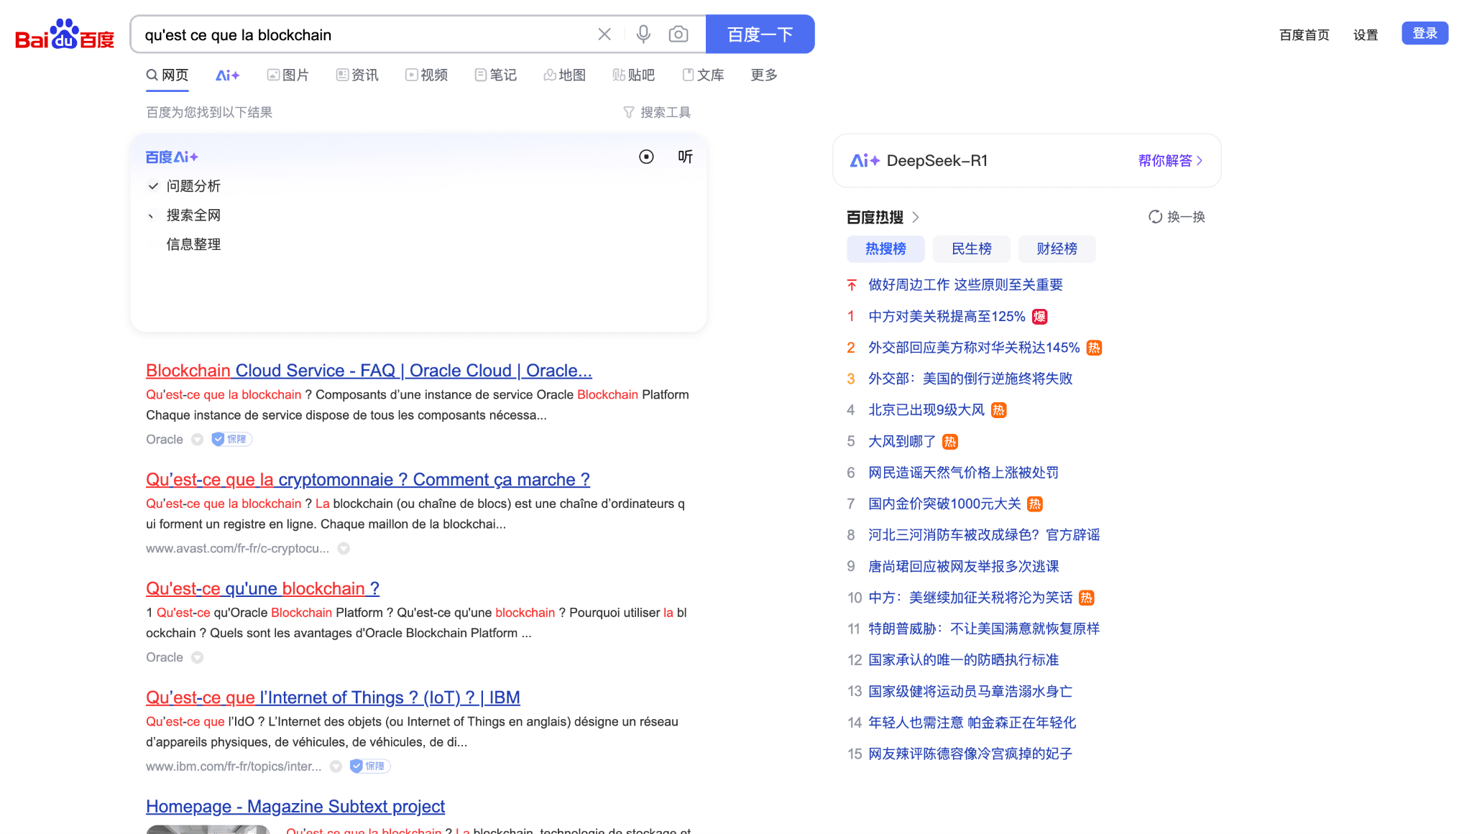The height and width of the screenshot is (834, 1472).
Task: Open hot topic 国内金价突破1000元大关
Action: (944, 504)
